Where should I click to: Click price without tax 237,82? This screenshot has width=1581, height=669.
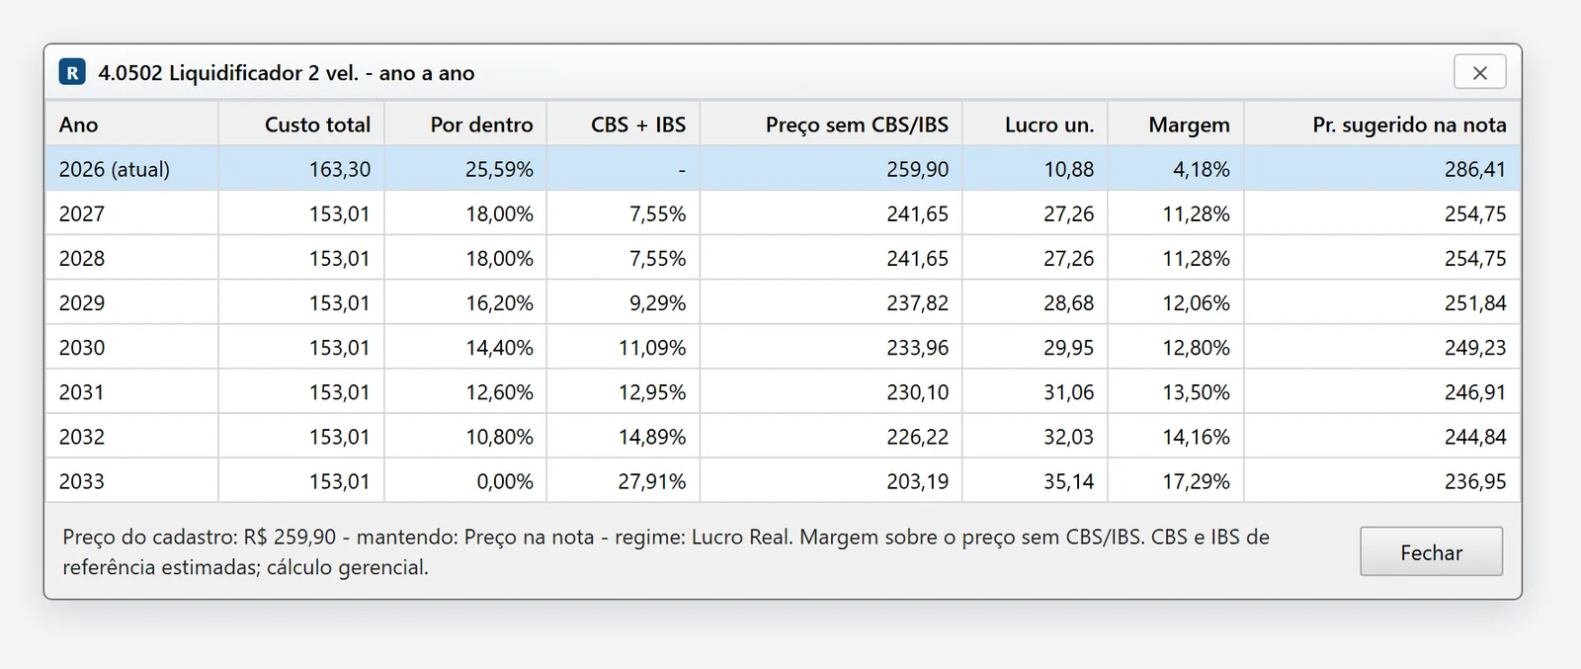[x=917, y=302]
